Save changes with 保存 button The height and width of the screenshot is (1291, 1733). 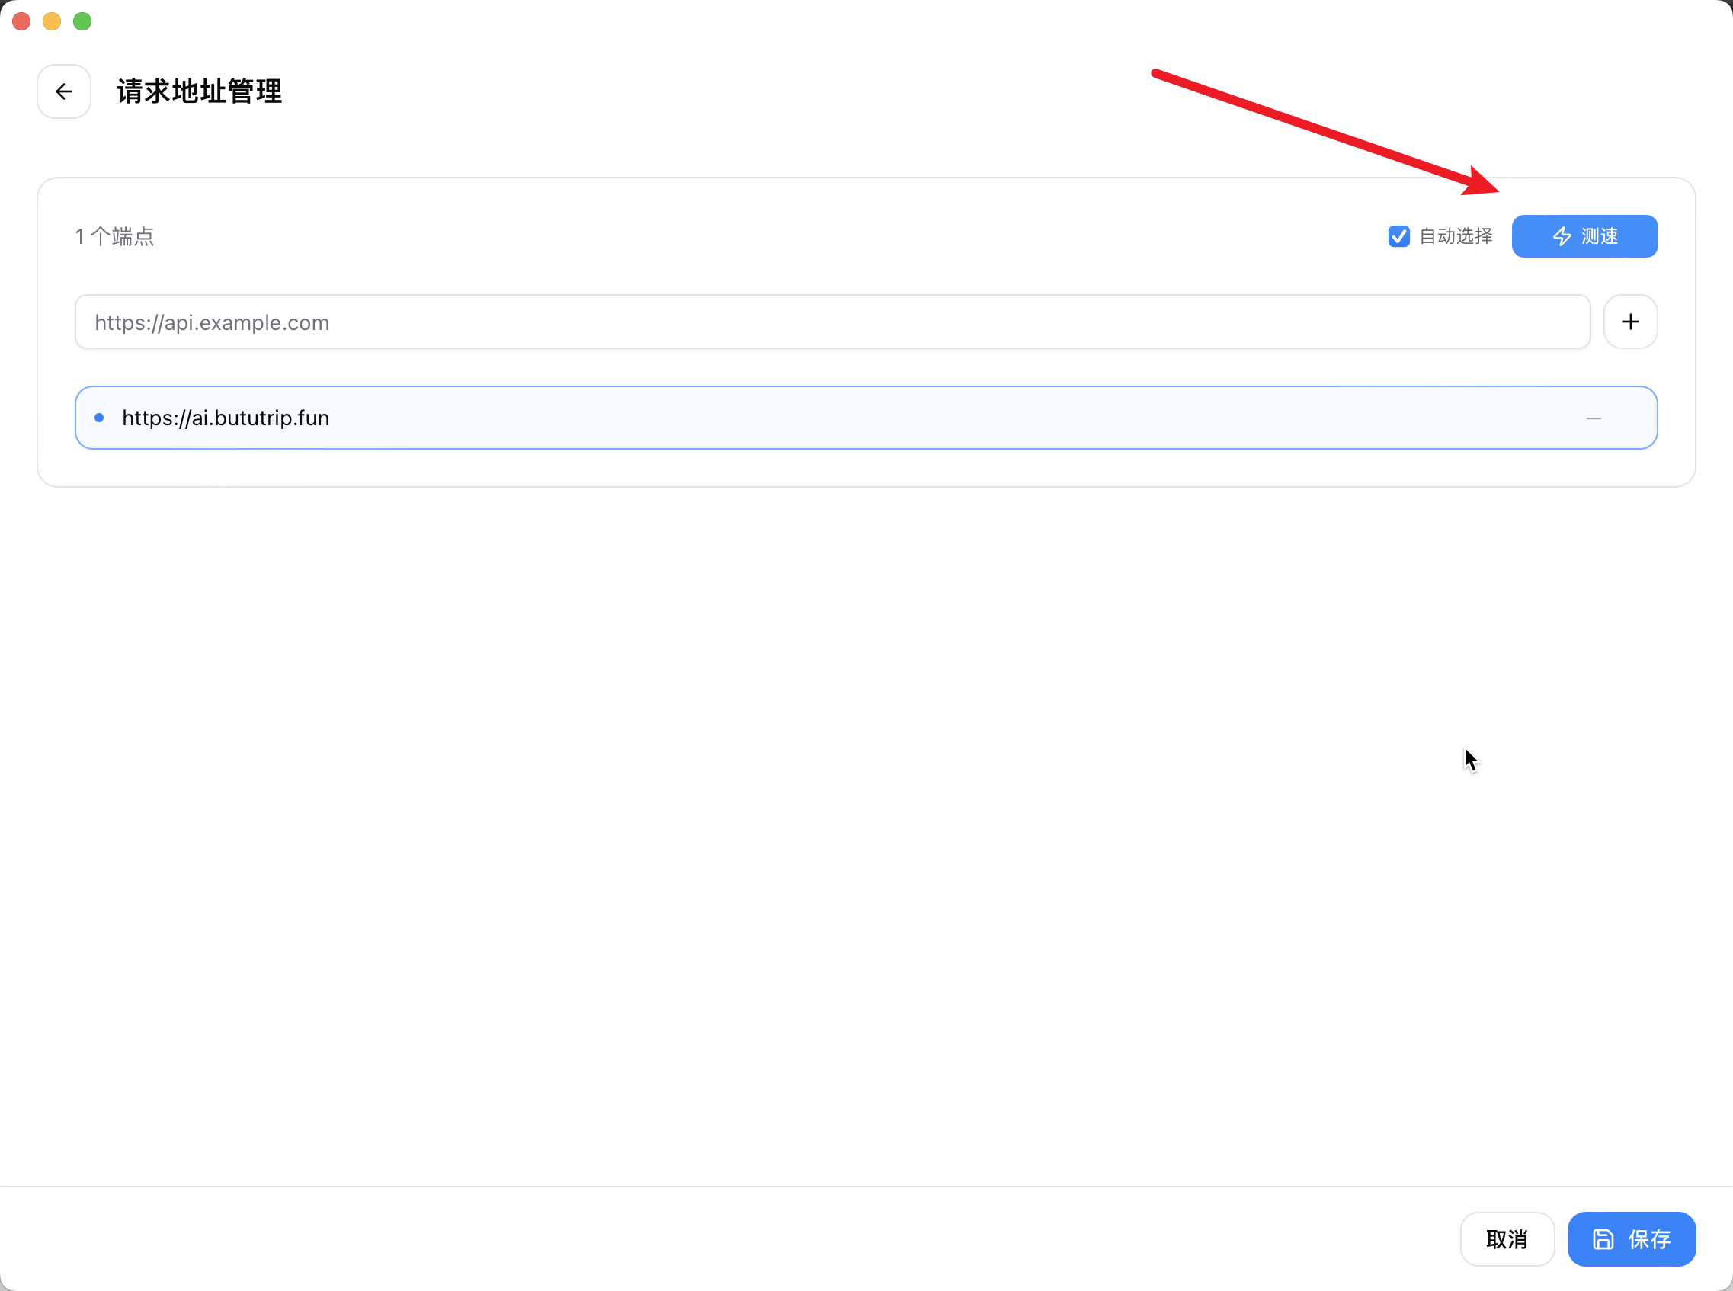tap(1631, 1238)
